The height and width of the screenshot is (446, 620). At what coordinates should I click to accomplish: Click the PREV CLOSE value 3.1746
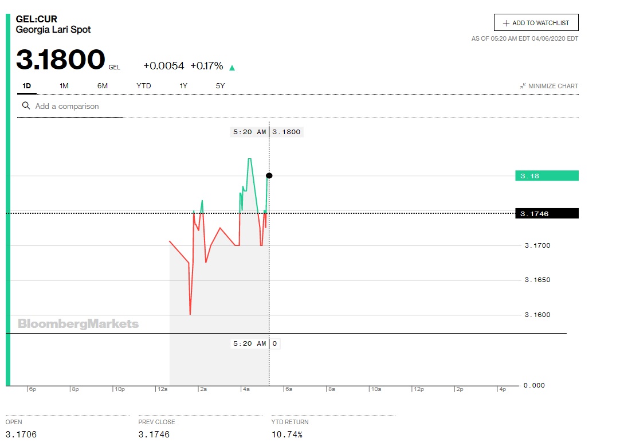pos(154,435)
